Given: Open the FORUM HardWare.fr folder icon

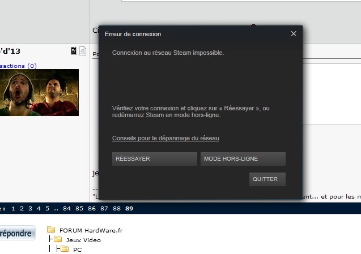Looking at the screenshot, I should click(x=51, y=230).
